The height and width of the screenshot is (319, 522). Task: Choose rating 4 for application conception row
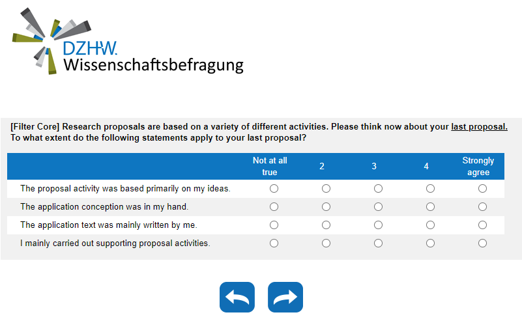tap(430, 207)
